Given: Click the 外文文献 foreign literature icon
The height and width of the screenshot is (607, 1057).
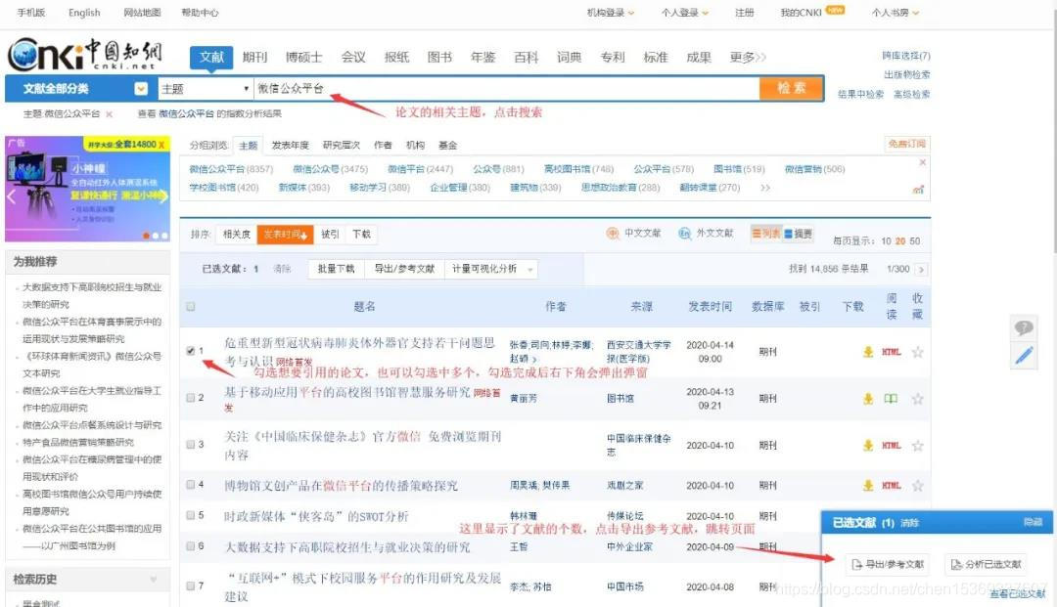Looking at the screenshot, I should pos(685,234).
